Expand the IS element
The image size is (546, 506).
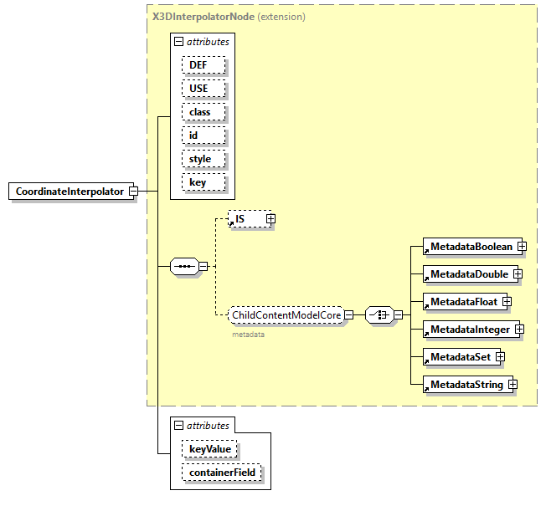(x=270, y=219)
